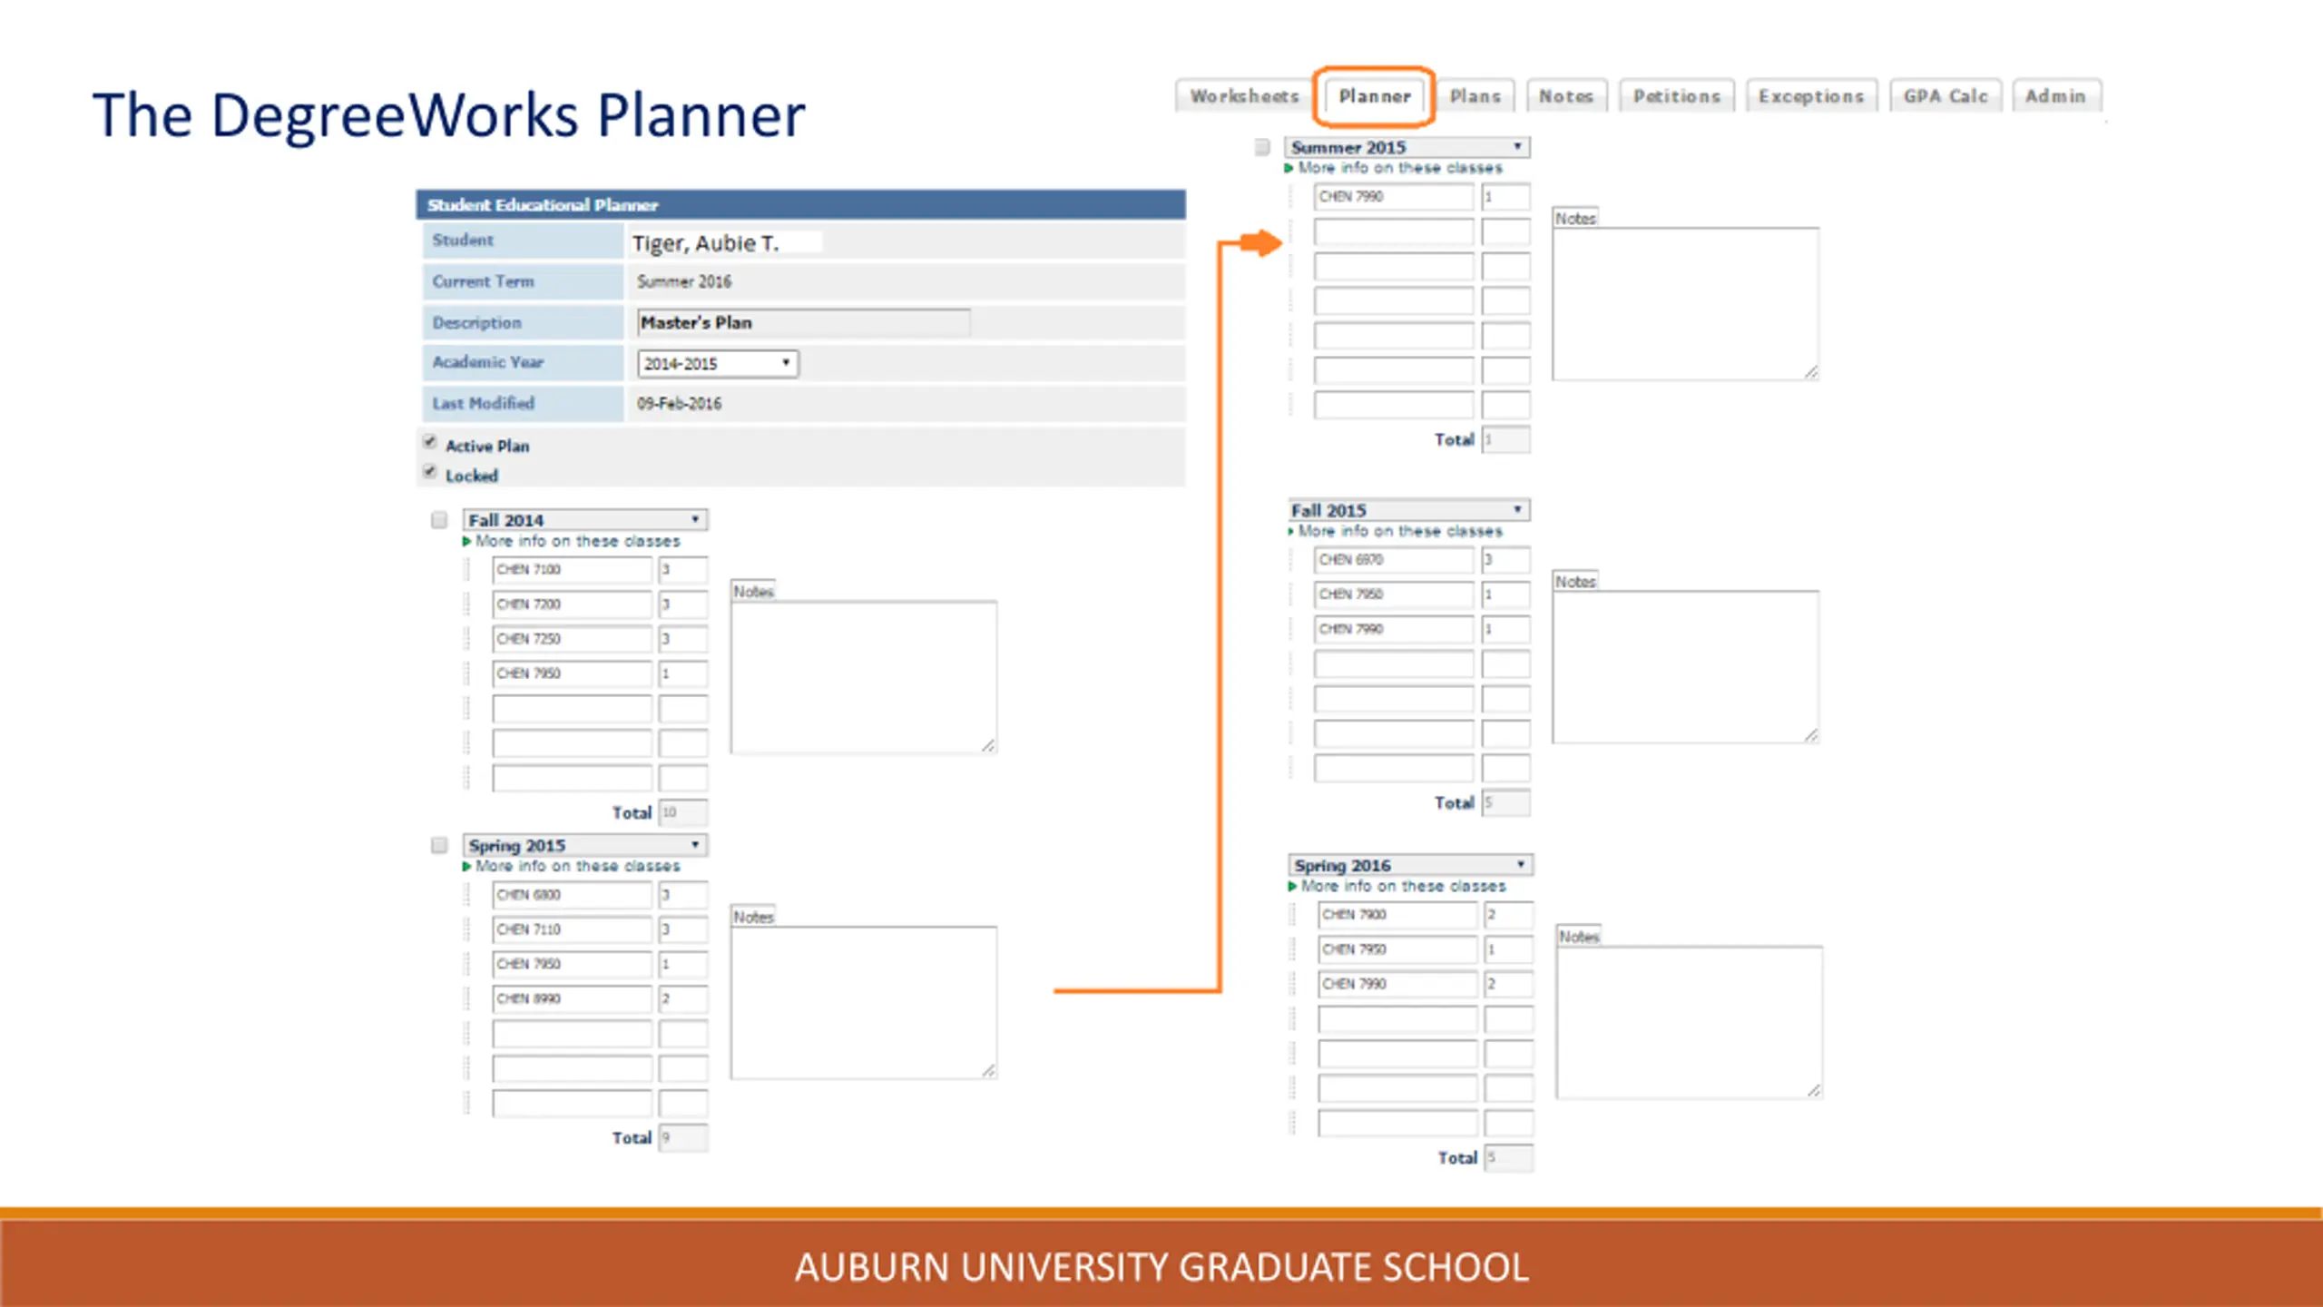Click the credits field beside CHEN 8990

pos(683,998)
